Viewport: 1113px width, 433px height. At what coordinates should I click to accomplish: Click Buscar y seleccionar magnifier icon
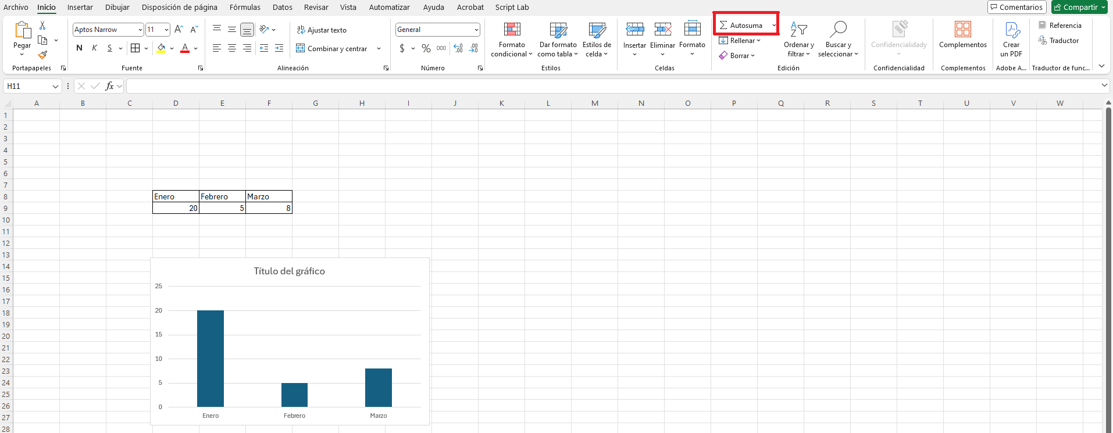click(838, 30)
